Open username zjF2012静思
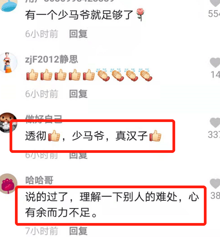The width and height of the screenshot is (220, 244). pyautogui.click(x=51, y=59)
